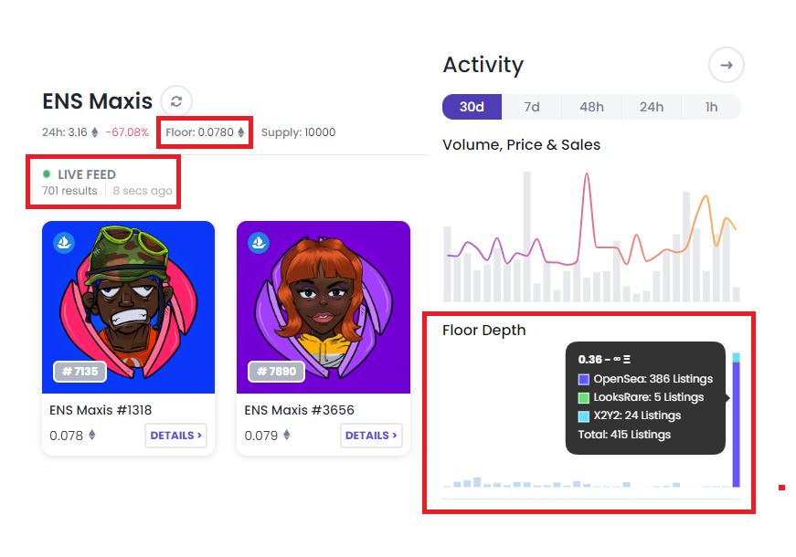Click the 701 results text
796x557 pixels.
pos(69,191)
